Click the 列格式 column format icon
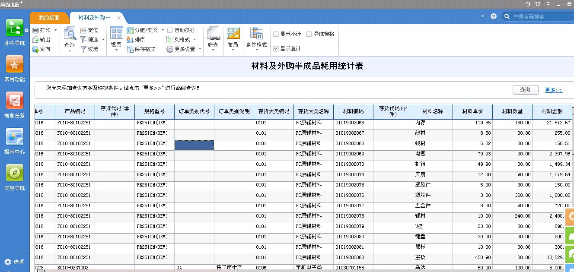The image size is (574, 272). [x=170, y=40]
